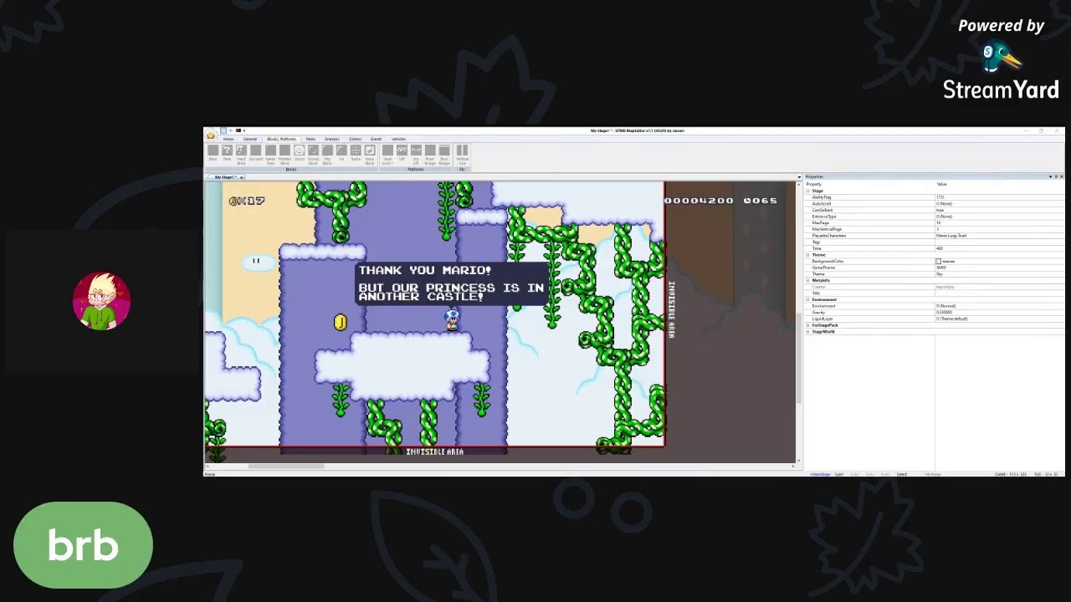Select the My Stage1 document tab
This screenshot has height=602, width=1071.
point(224,177)
